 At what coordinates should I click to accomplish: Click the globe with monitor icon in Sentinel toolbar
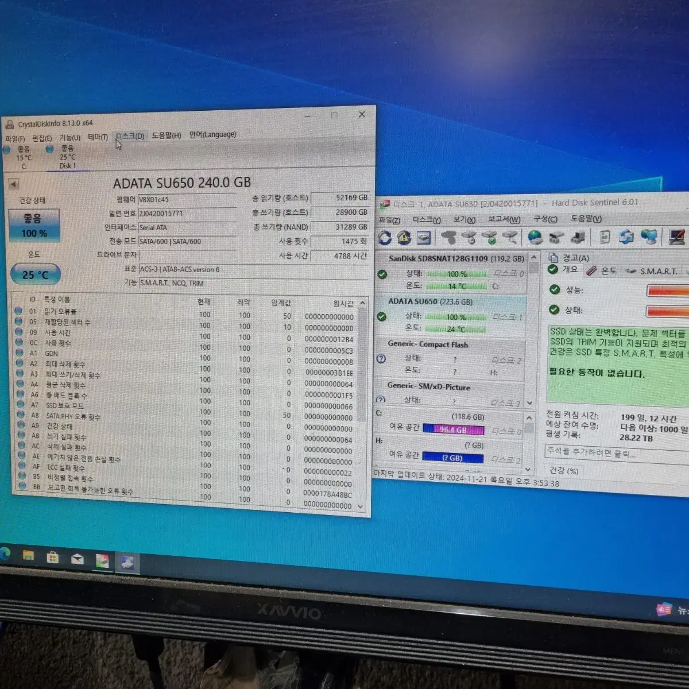[649, 235]
